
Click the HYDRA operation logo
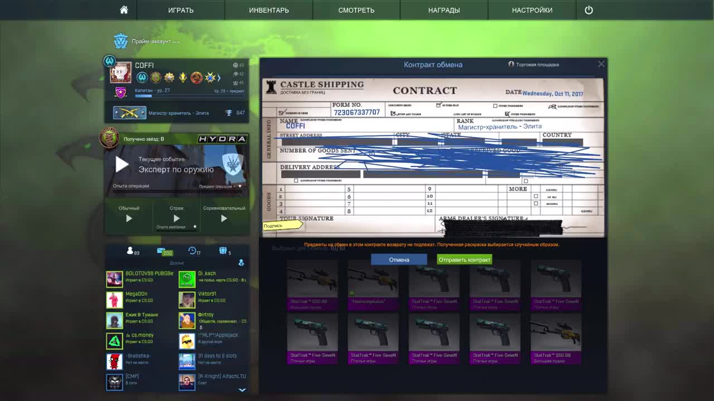pyautogui.click(x=222, y=139)
